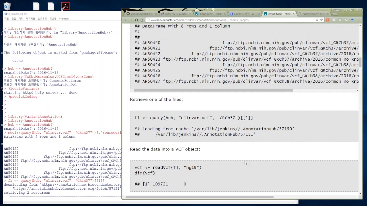The width and height of the screenshot is (367, 206).
Task: Click the Chrome address bar URL
Action: click(x=200, y=20)
